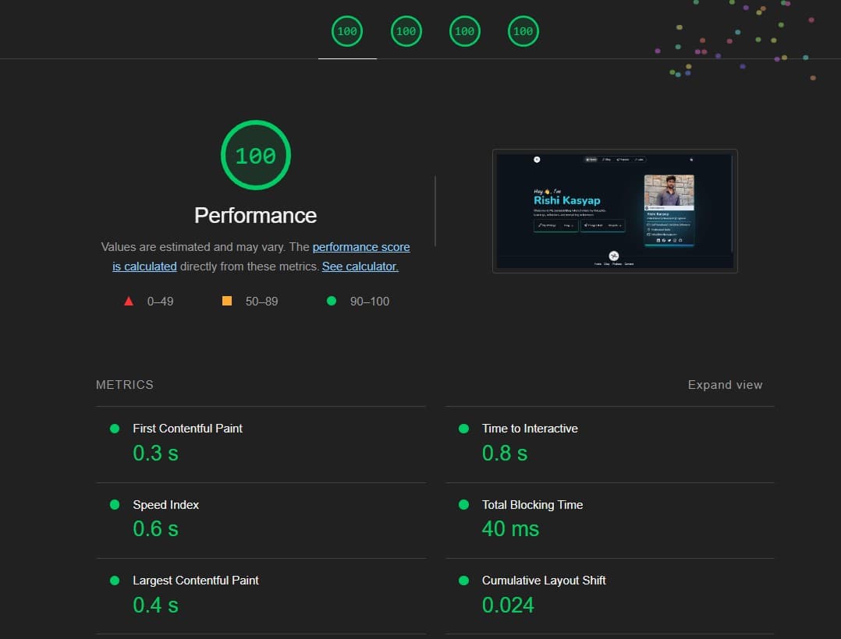Toggle the Expand view option
Image resolution: width=841 pixels, height=639 pixels.
[725, 385]
